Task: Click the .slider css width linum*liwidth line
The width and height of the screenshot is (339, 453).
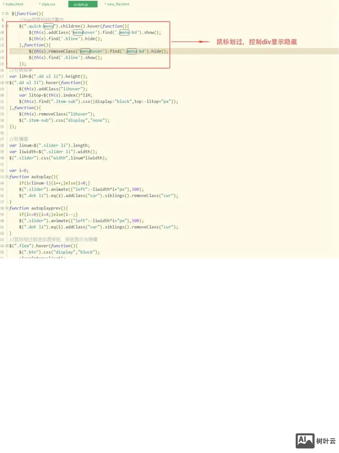Action: (58, 158)
